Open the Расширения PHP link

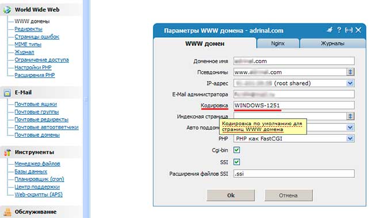point(35,75)
